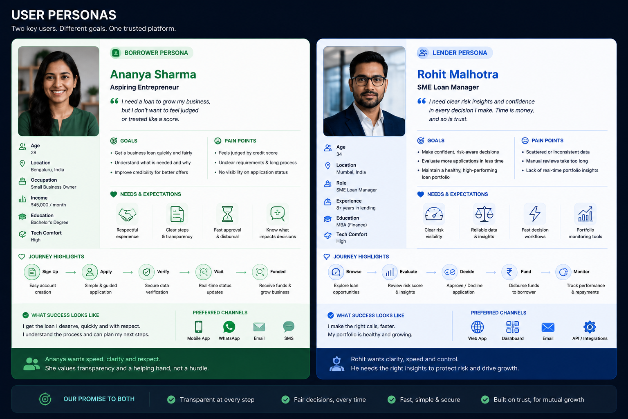
Task: Click "Rohit wants clarity, speed and control."
Action: [405, 359]
